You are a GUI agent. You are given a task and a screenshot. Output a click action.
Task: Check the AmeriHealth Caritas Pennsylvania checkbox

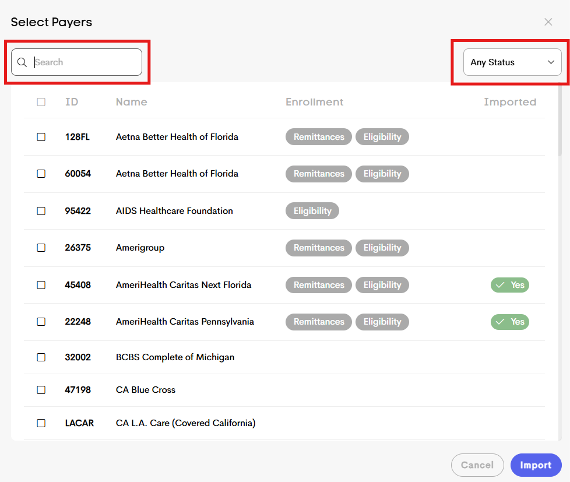41,322
